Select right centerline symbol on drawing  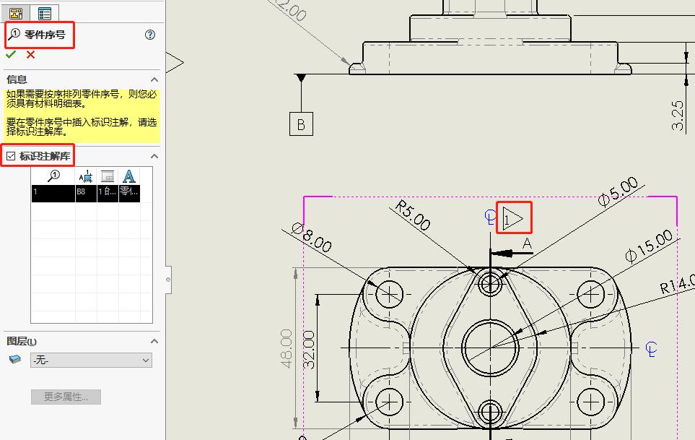651,349
